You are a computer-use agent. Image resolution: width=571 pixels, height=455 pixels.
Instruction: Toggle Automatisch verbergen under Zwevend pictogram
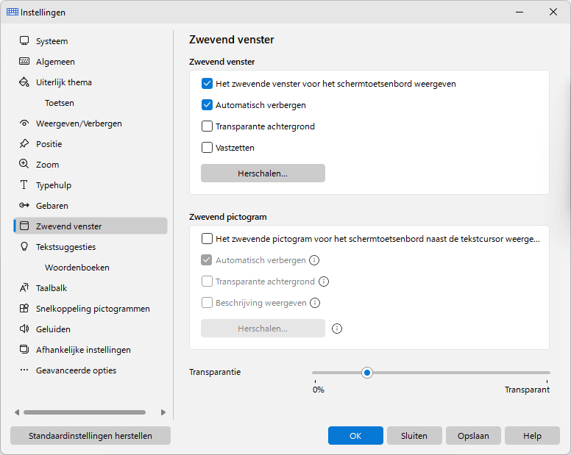coord(207,260)
